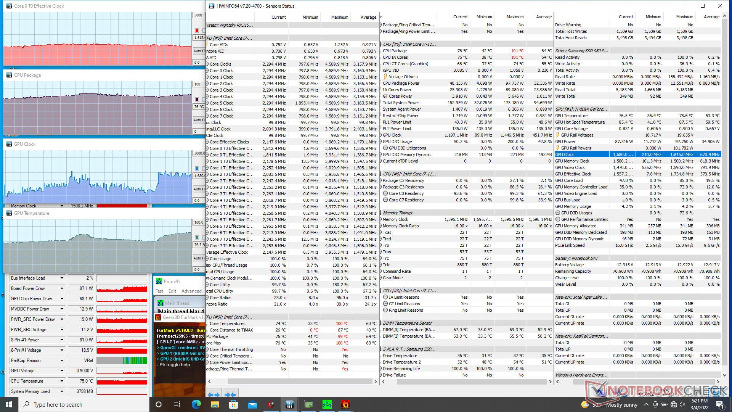Click the Core 0 T0 Effective Clock graph window icon
The width and height of the screenshot is (732, 412).
[9, 6]
